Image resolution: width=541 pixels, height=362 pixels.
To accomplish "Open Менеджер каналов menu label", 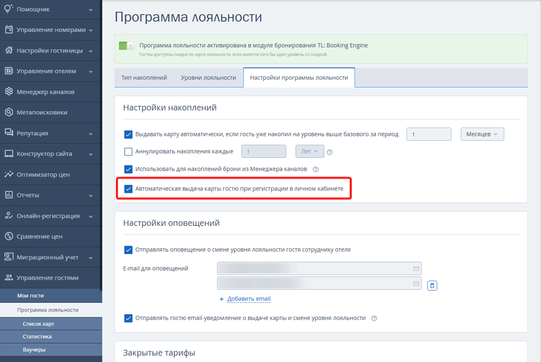I will pyautogui.click(x=46, y=92).
